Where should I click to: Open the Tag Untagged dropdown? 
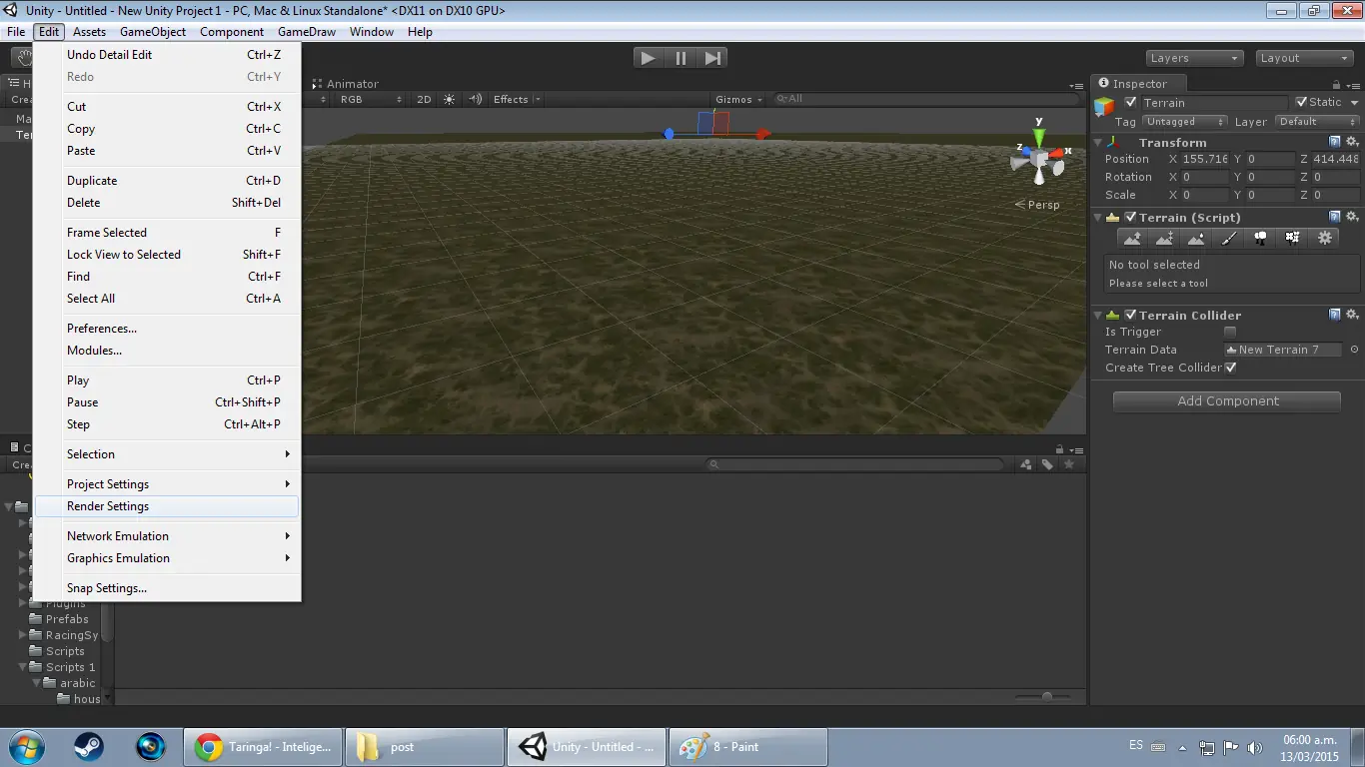pyautogui.click(x=1185, y=122)
